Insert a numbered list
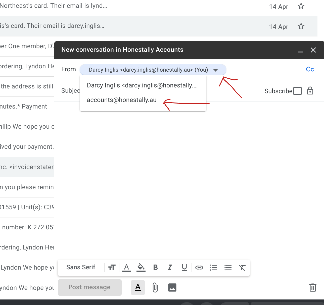The image size is (324, 305). (213, 268)
